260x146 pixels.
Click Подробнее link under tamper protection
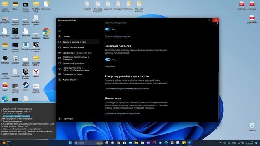110,67
